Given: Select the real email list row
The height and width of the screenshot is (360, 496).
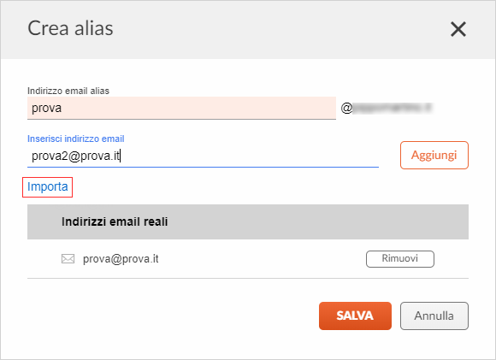Looking at the screenshot, I should tap(248, 259).
